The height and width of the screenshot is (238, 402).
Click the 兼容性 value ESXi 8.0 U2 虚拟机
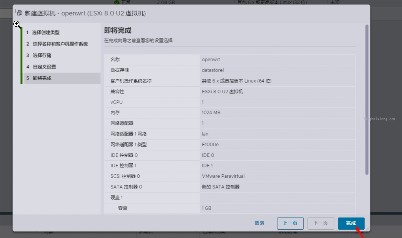223,92
